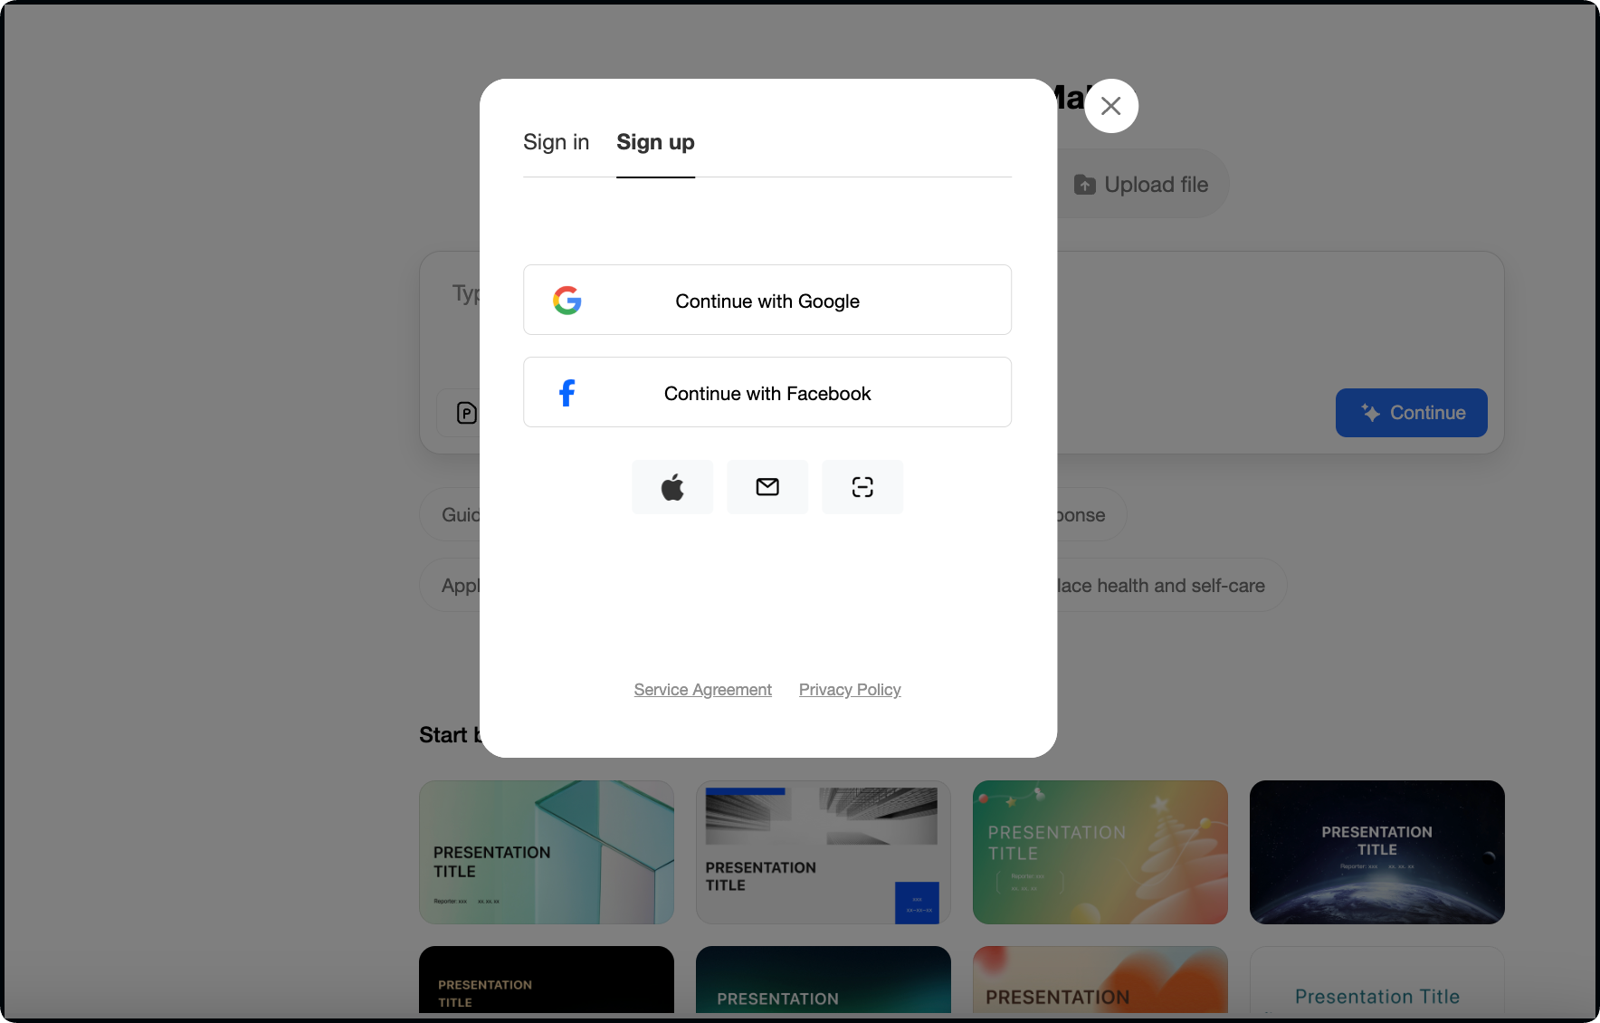This screenshot has height=1023, width=1600.
Task: Open the Service Agreement link
Action: pyautogui.click(x=702, y=690)
